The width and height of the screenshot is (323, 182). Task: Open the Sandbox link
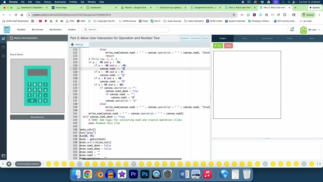21,30
